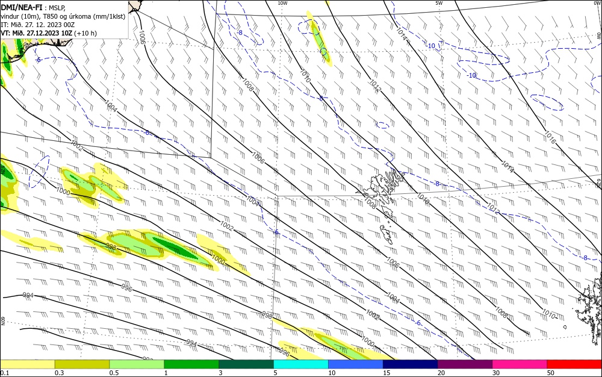Click the "DMI/NEA-FI" title text

[22, 7]
